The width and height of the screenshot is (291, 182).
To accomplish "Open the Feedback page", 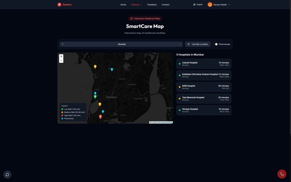I will tap(152, 5).
